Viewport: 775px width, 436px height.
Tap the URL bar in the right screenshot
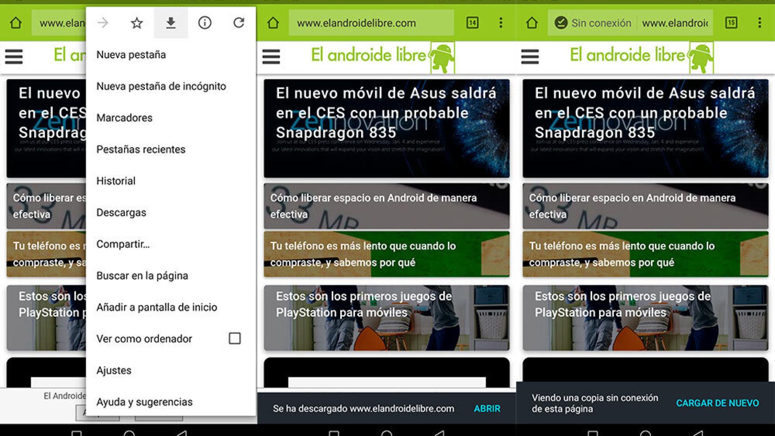pos(630,23)
